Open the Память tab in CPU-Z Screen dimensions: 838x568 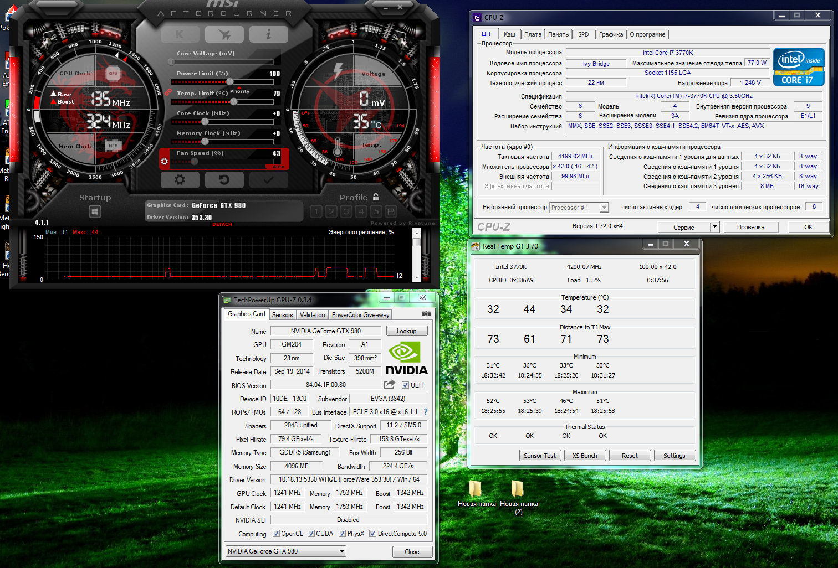[558, 34]
